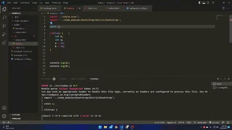The width and height of the screenshot is (232, 130).
Task: Open the Explorer view in activity bar
Action: [4, 9]
